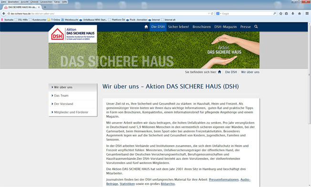Open the Audio-Beiträge link
The width and height of the screenshot is (311, 187).
point(245,180)
